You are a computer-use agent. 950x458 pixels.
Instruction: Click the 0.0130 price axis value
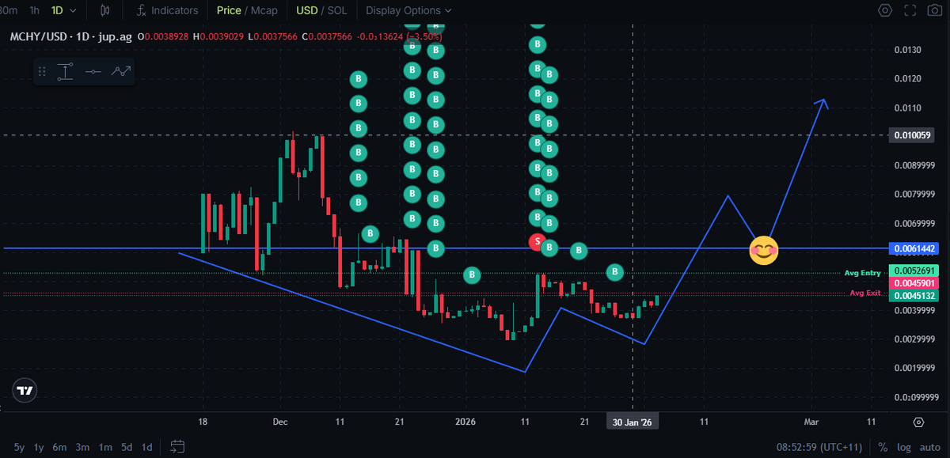(x=907, y=50)
